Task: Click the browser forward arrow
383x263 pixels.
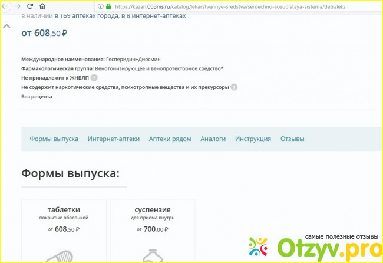Action: point(18,6)
